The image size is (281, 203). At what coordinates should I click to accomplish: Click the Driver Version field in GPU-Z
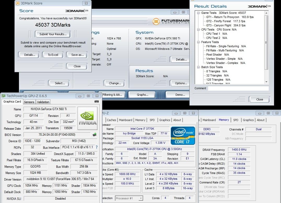60,179
